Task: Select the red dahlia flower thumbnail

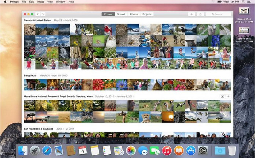Action: 99,84
